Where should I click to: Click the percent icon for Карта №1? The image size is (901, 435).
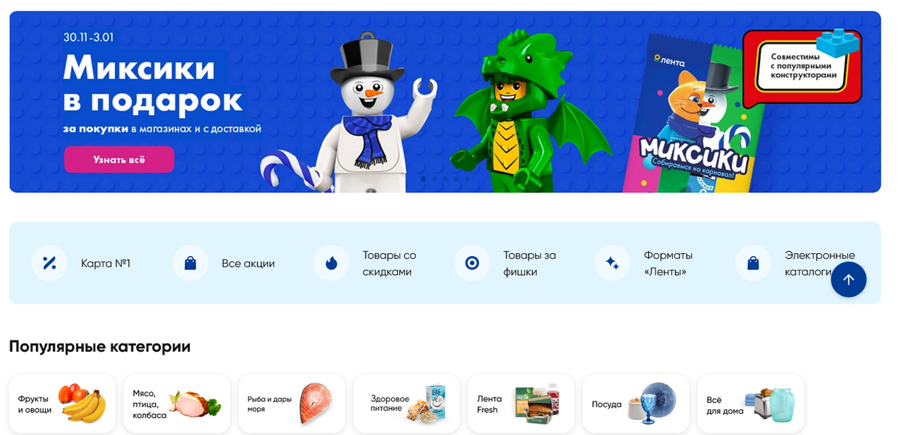(50, 263)
